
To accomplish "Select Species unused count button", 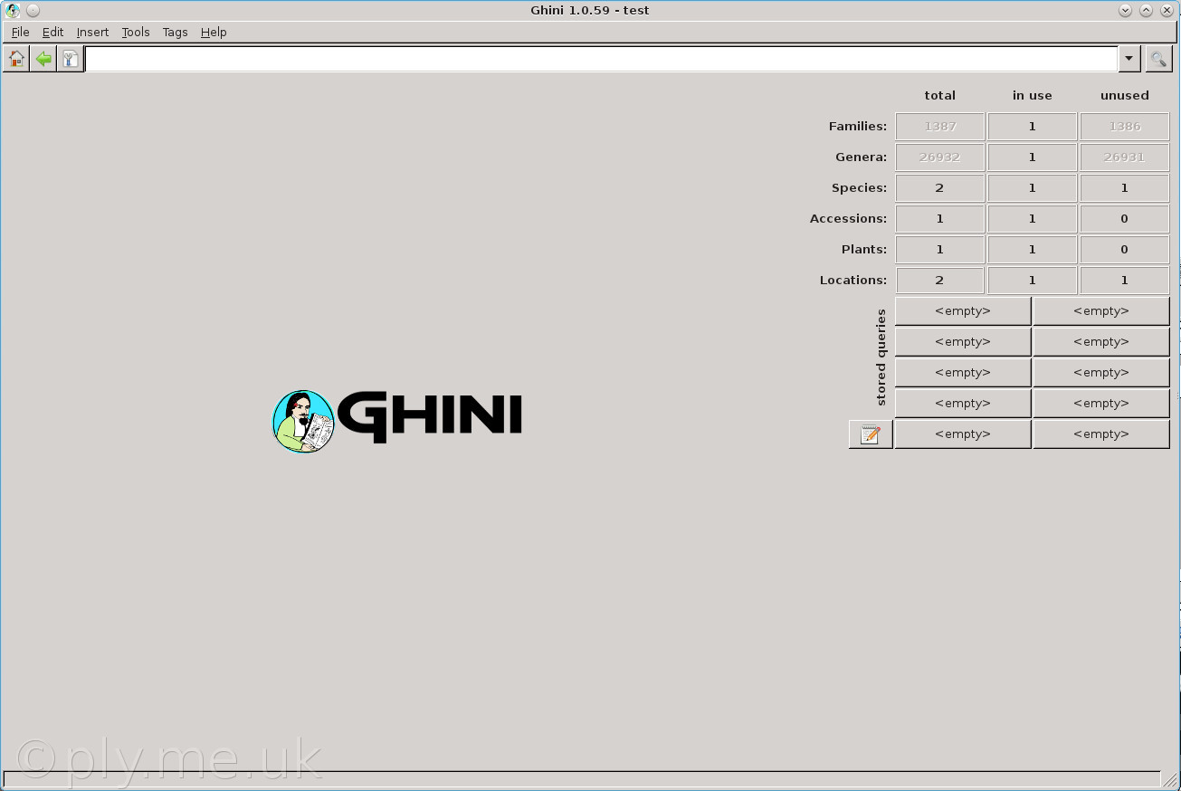I will pyautogui.click(x=1124, y=188).
